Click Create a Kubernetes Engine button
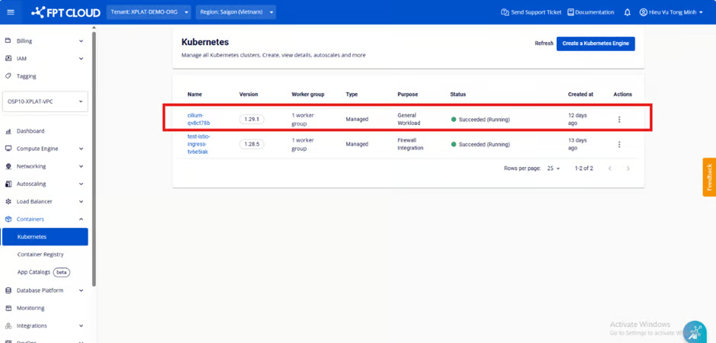716x343 pixels. click(595, 43)
